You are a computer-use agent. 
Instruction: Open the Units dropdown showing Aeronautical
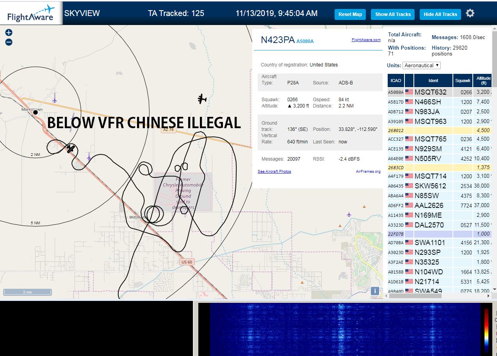point(422,65)
